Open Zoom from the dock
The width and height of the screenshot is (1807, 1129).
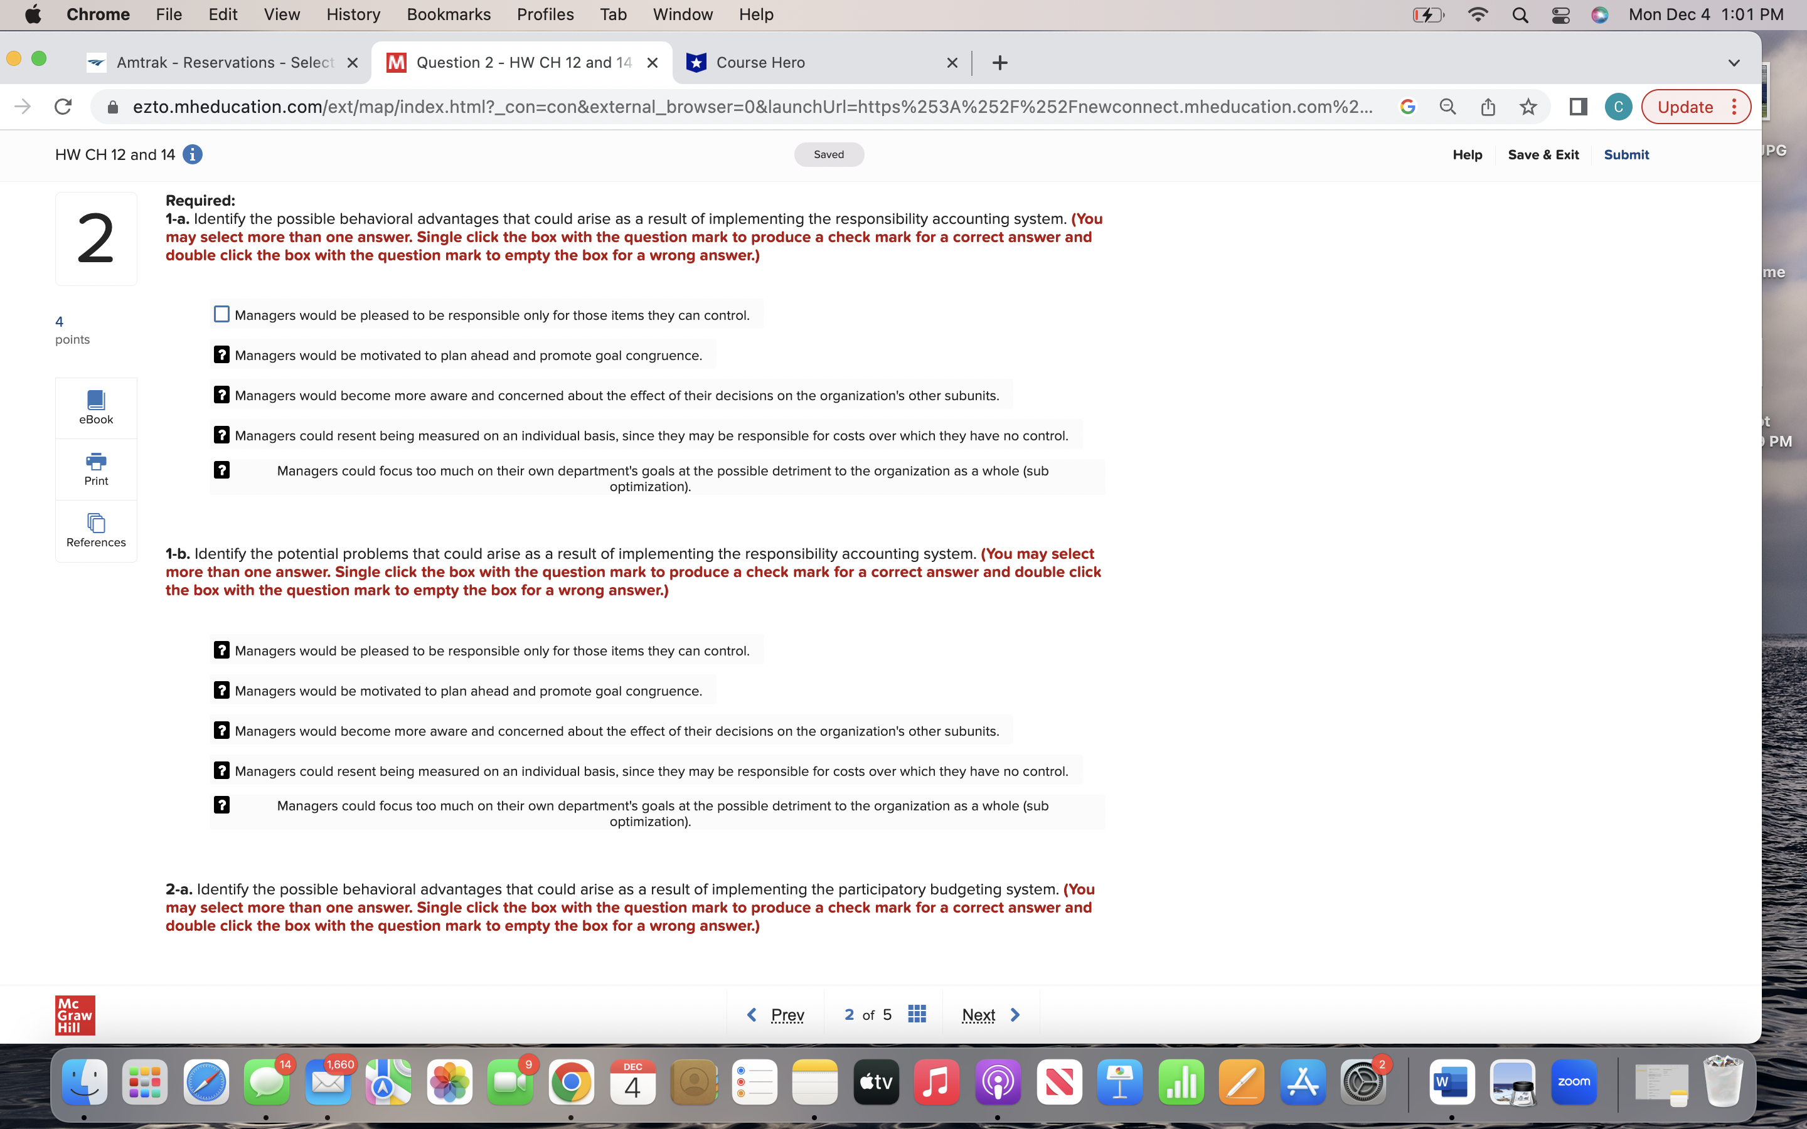[1575, 1081]
